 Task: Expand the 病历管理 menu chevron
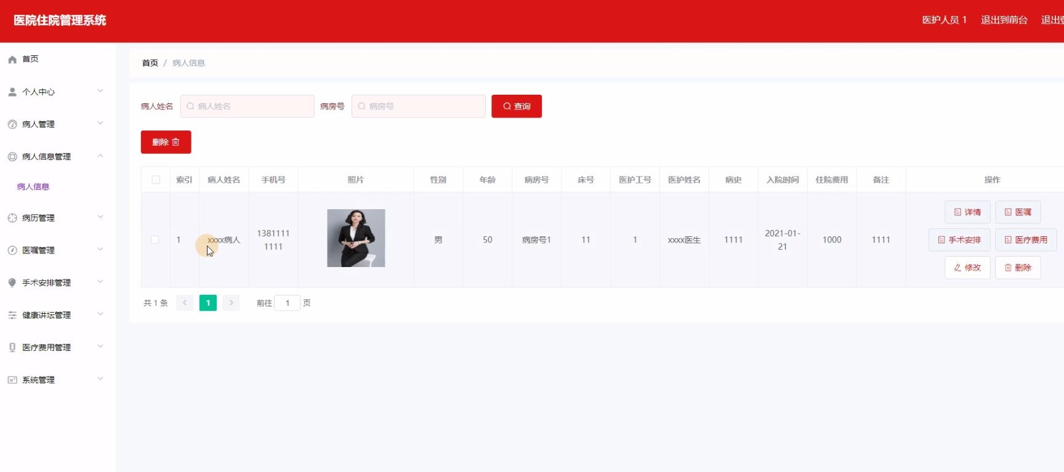(100, 217)
